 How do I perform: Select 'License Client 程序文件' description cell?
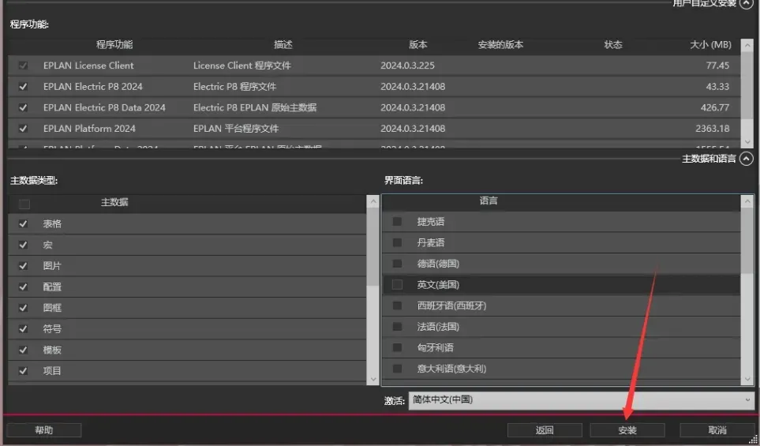point(241,66)
